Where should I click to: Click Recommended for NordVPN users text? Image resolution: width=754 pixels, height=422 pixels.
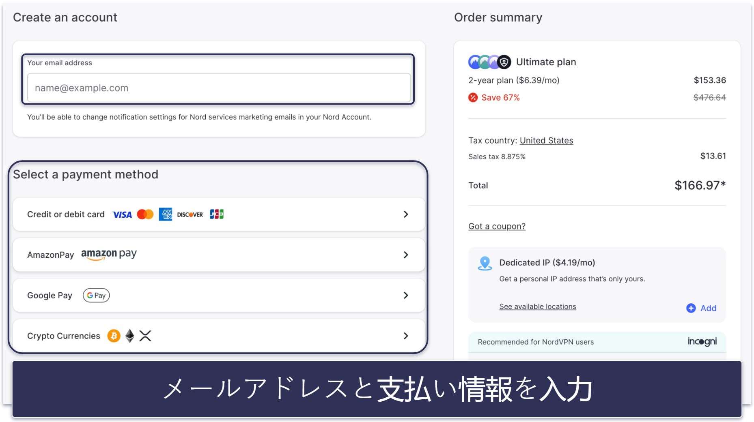click(x=536, y=342)
